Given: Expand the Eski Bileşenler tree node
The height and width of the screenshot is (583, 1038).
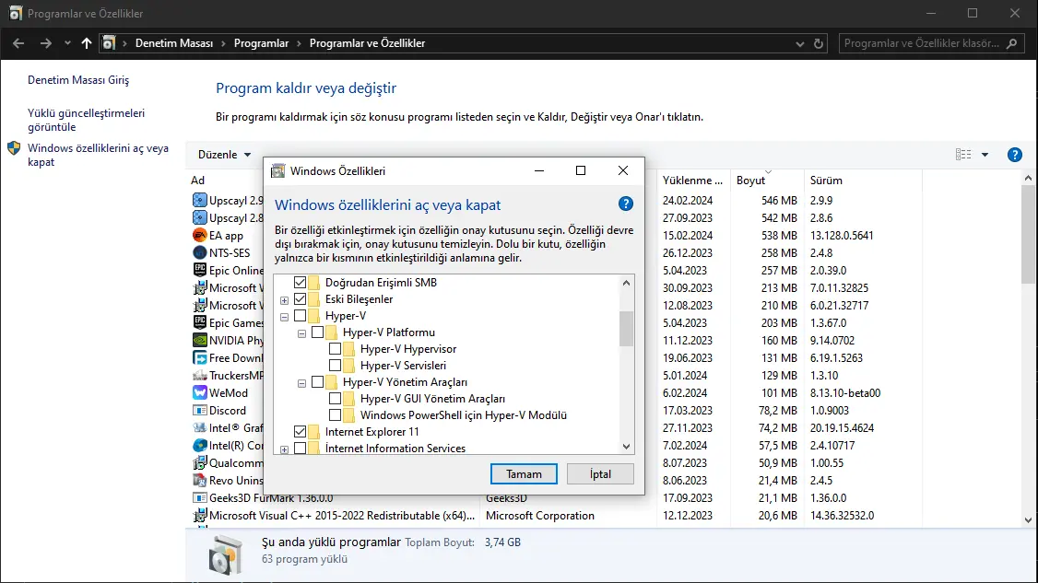Looking at the screenshot, I should click(x=284, y=300).
